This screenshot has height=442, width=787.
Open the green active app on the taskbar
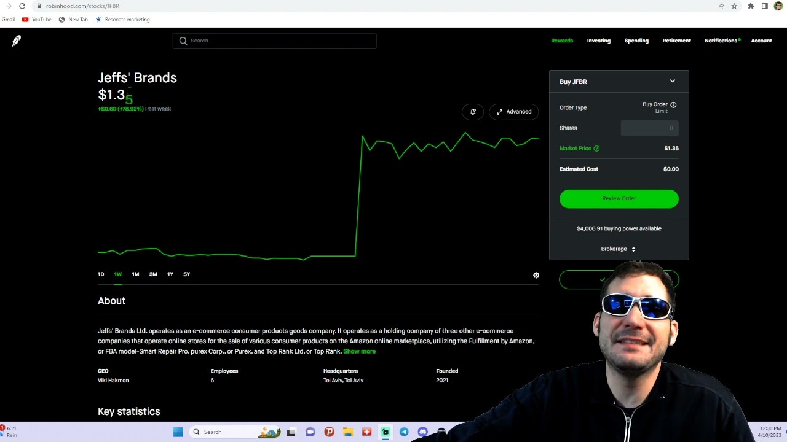click(386, 432)
